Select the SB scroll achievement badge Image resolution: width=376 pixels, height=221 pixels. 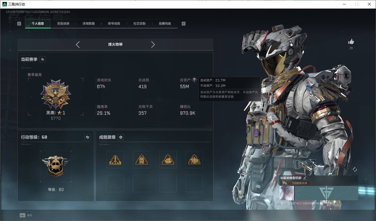[x=141, y=159]
